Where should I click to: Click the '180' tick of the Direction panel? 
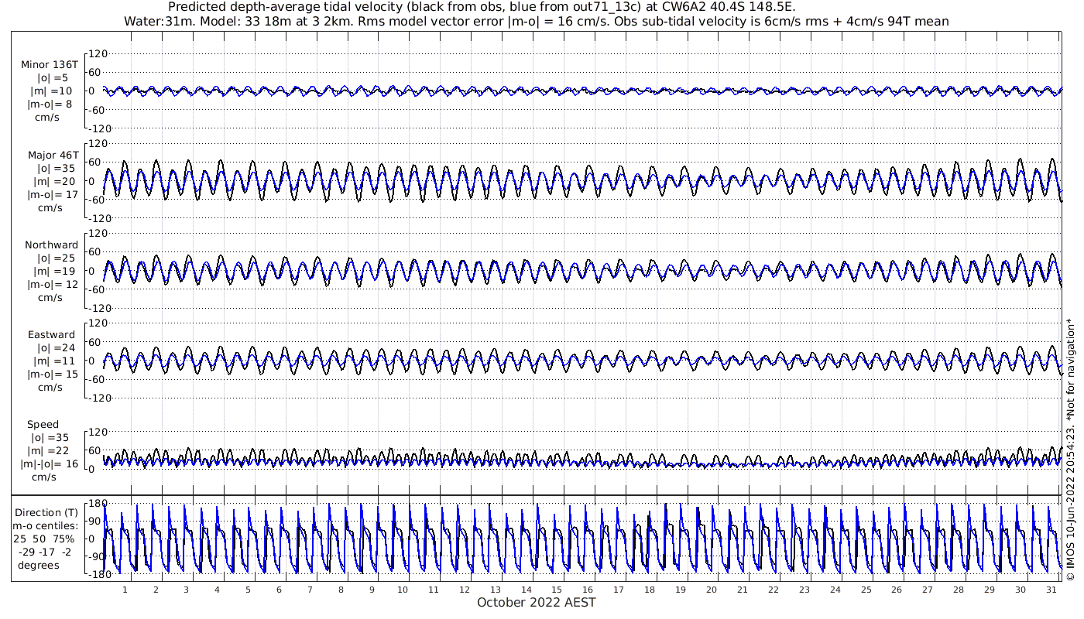[x=96, y=504]
